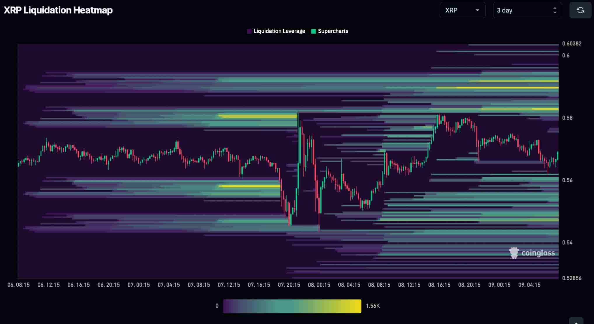594x324 pixels.
Task: Click the purple Liquidation Leverage legend square
Action: pyautogui.click(x=249, y=31)
